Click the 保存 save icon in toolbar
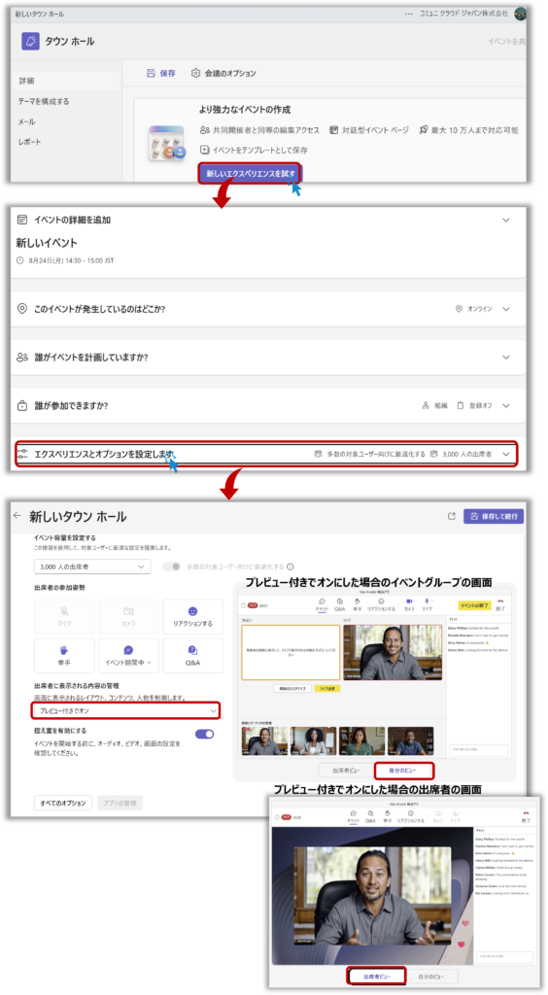Screen dimensions: 548x995 [x=151, y=74]
